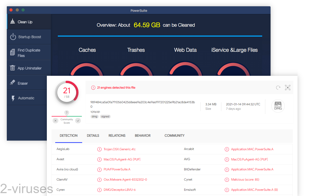Click 'Application.MAC.PowerSuite.A (B)' Emsisoft result
314x196 pixels.
[x=255, y=190]
